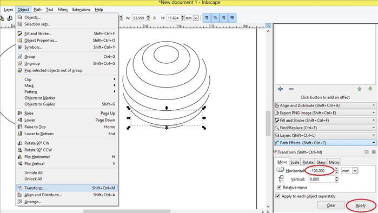The width and height of the screenshot is (378, 213).
Task: Select Raise in the Object menu
Action: (67, 113)
